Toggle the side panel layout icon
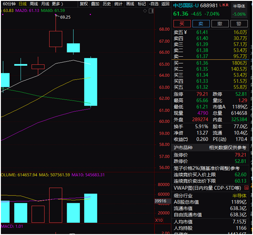The width and height of the screenshot is (253, 235). point(151,11)
